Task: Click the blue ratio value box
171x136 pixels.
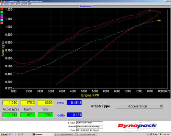Action: (x=74, y=103)
